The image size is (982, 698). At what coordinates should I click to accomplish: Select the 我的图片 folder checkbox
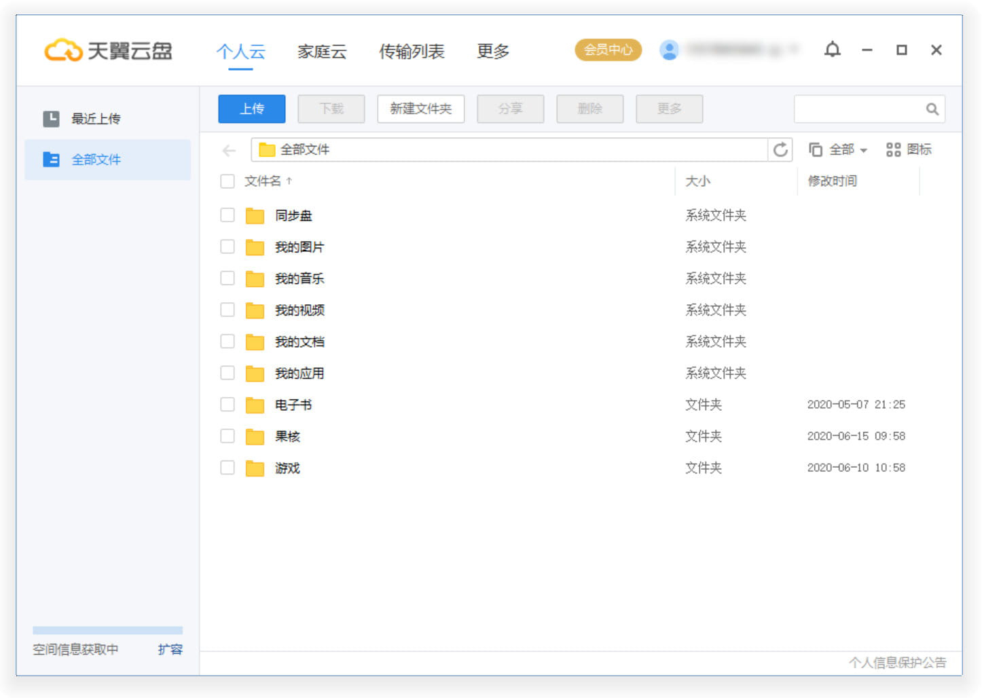228,246
